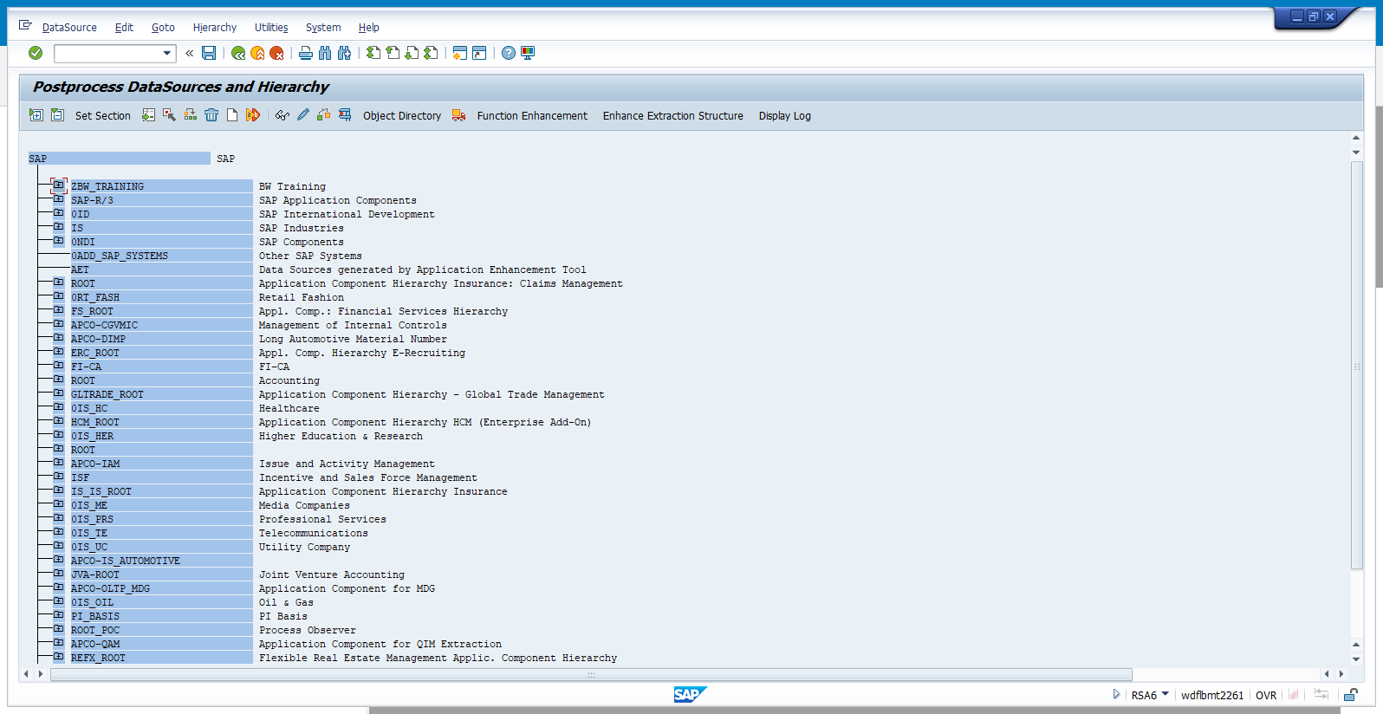The image size is (1383, 714).
Task: Click the green checkmark Enter icon
Action: (x=36, y=53)
